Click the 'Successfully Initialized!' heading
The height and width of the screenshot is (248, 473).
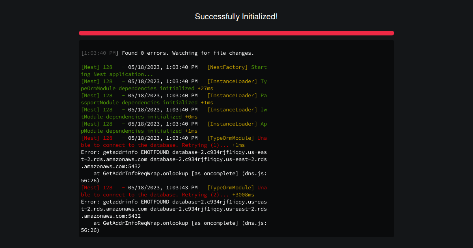tap(236, 17)
